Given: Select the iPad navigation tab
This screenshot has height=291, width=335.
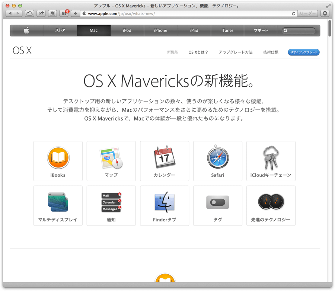Looking at the screenshot, I should coord(194,31).
